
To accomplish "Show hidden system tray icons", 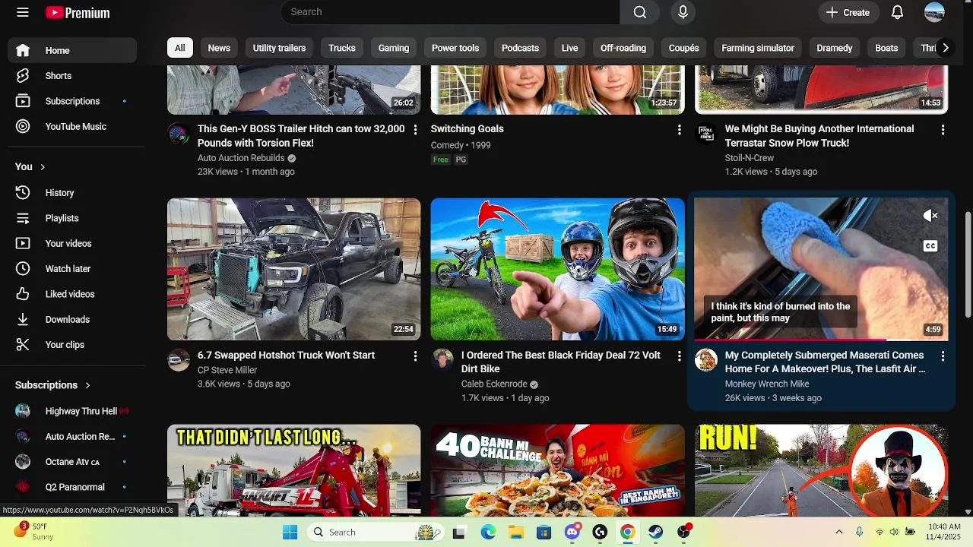I will click(x=839, y=532).
